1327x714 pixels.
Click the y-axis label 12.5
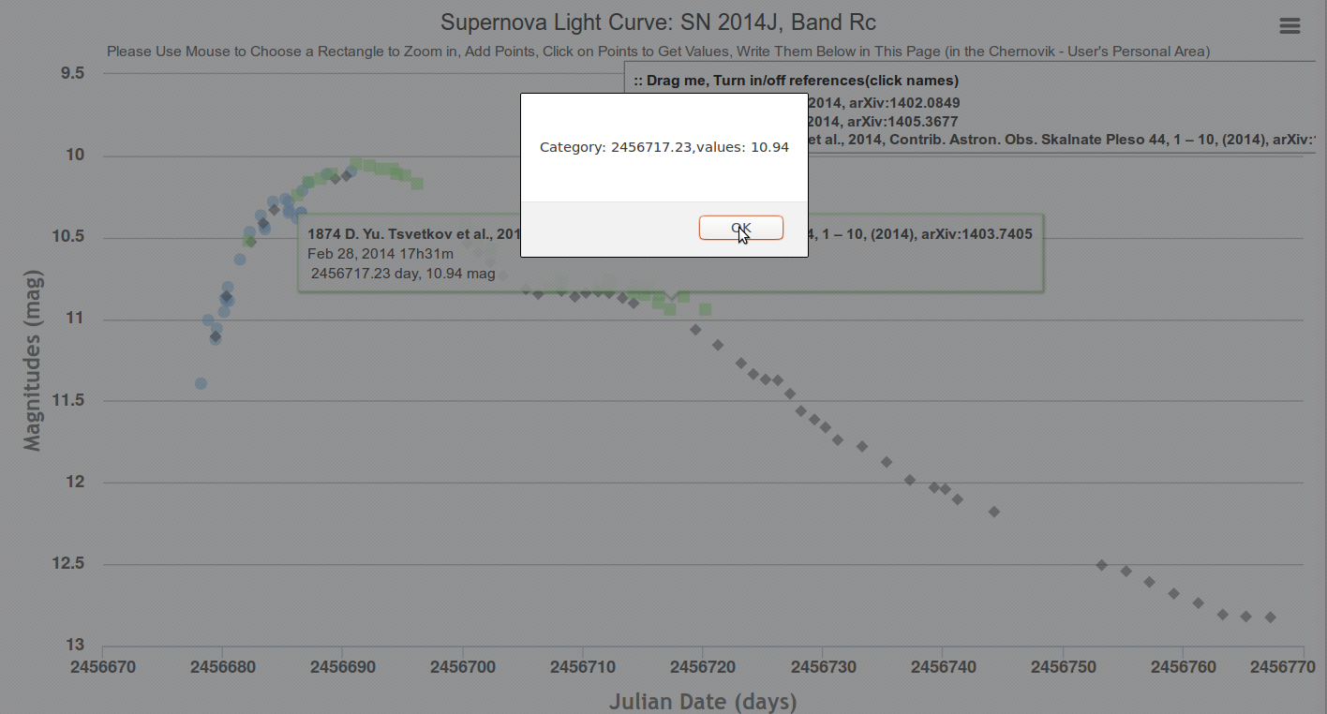pyautogui.click(x=67, y=564)
